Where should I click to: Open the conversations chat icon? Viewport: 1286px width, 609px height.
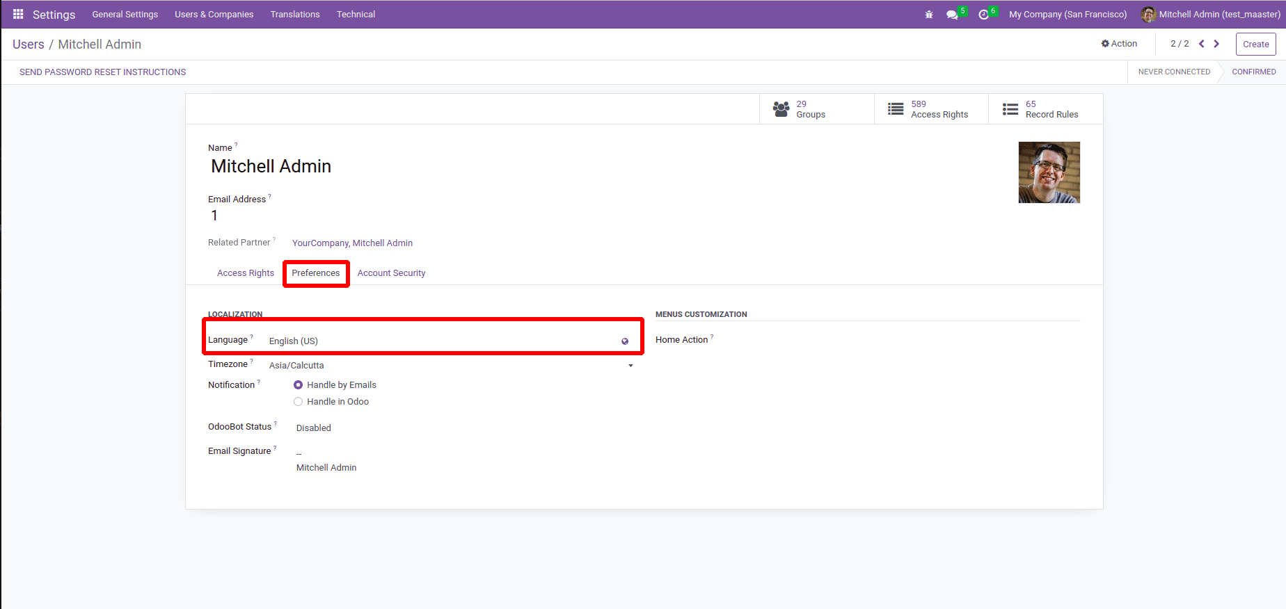952,15
